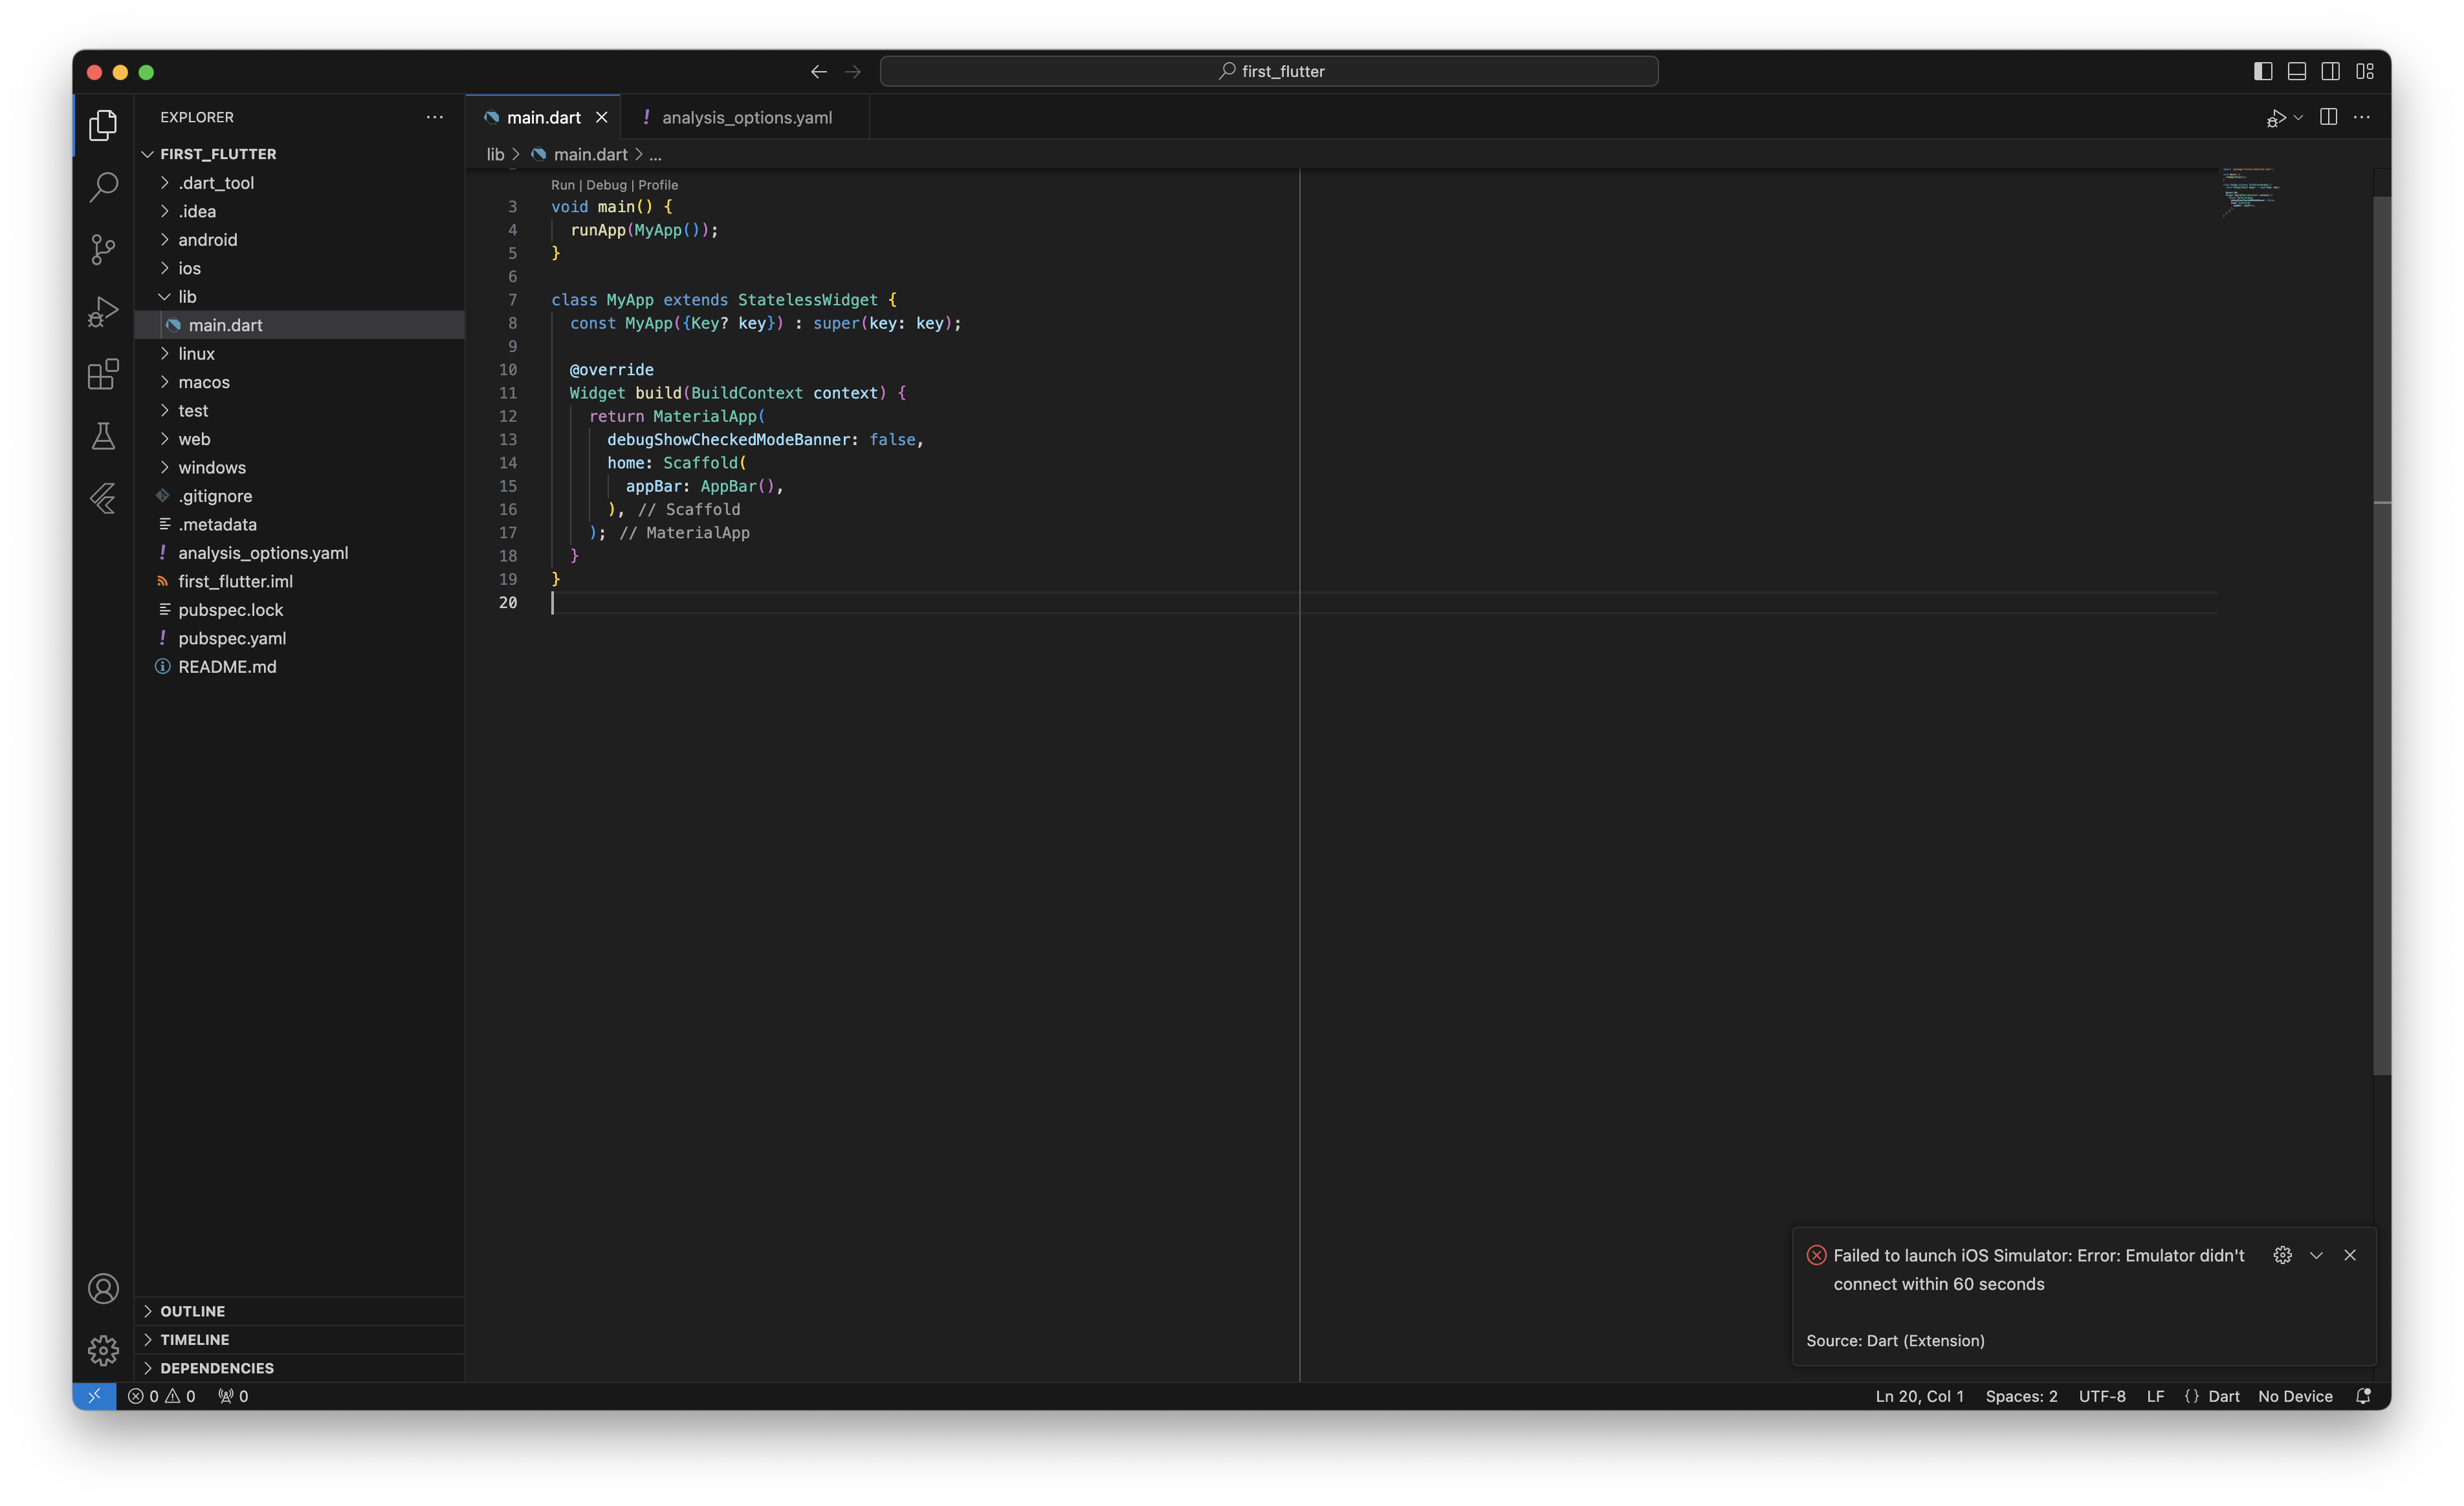Open the Accounts menu
This screenshot has height=1506, width=2464.
coord(103,1288)
